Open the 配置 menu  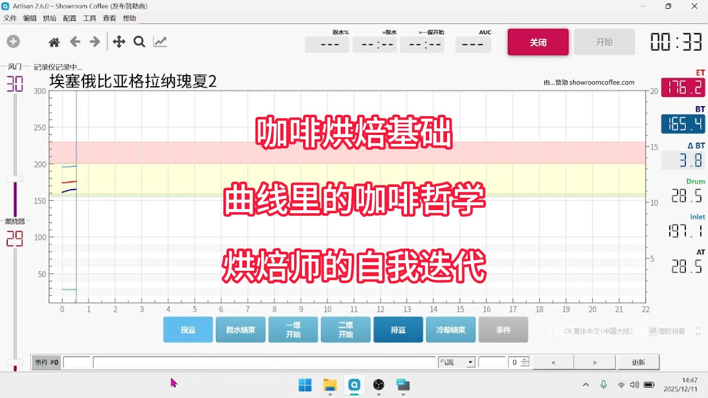point(70,18)
